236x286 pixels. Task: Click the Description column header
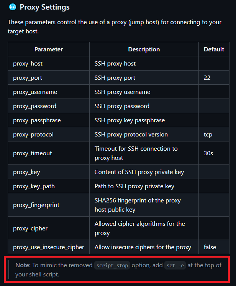[x=144, y=49]
